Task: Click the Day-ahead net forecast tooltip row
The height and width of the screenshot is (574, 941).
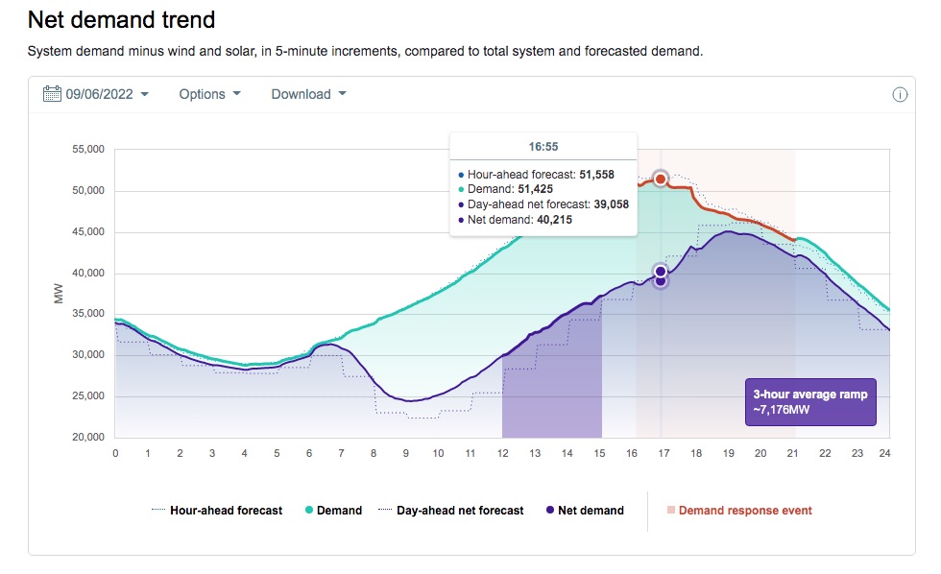Action: (543, 204)
